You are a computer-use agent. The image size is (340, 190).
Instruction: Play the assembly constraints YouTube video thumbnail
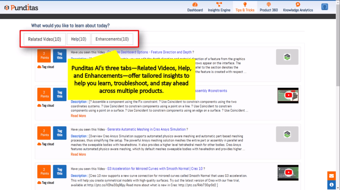pos(288,95)
